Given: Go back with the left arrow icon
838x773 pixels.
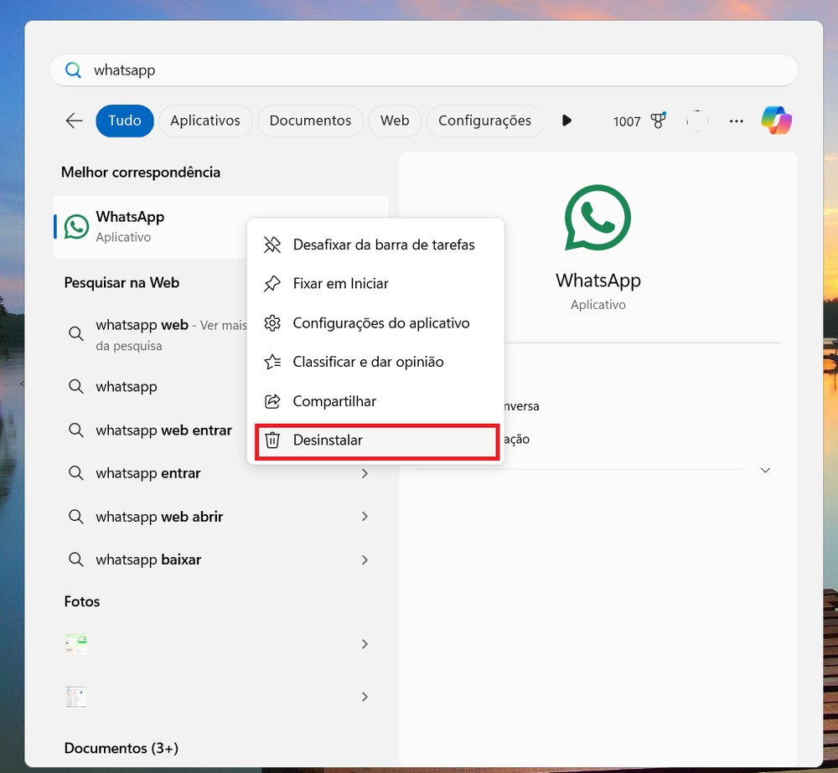Looking at the screenshot, I should [74, 121].
